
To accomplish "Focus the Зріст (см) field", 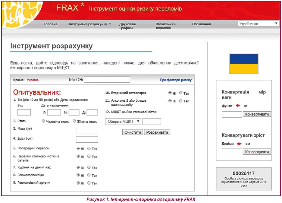I will (87, 139).
